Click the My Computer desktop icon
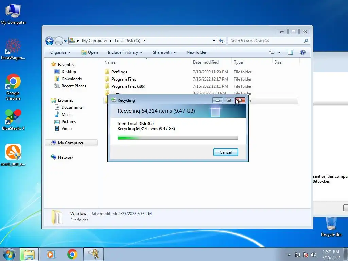The width and height of the screenshot is (348, 261). [13, 14]
